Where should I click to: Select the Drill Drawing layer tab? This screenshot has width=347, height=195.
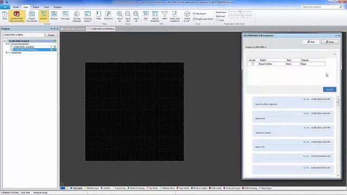coord(249,188)
